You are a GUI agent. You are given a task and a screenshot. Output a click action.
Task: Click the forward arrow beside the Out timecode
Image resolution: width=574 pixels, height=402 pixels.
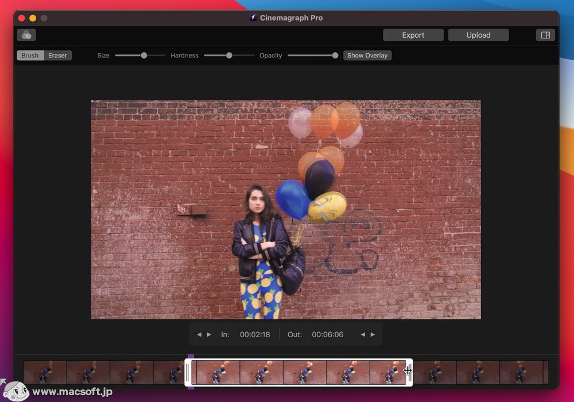point(372,334)
